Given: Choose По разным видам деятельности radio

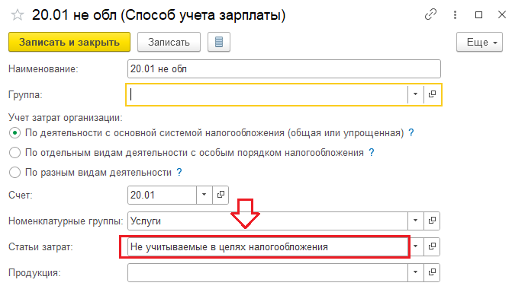Looking at the screenshot, I should tap(14, 172).
